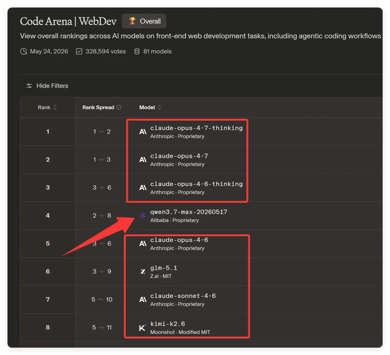The height and width of the screenshot is (355, 390).
Task: Click the Z.ai logo beside glm-5.1
Action: 143,272
